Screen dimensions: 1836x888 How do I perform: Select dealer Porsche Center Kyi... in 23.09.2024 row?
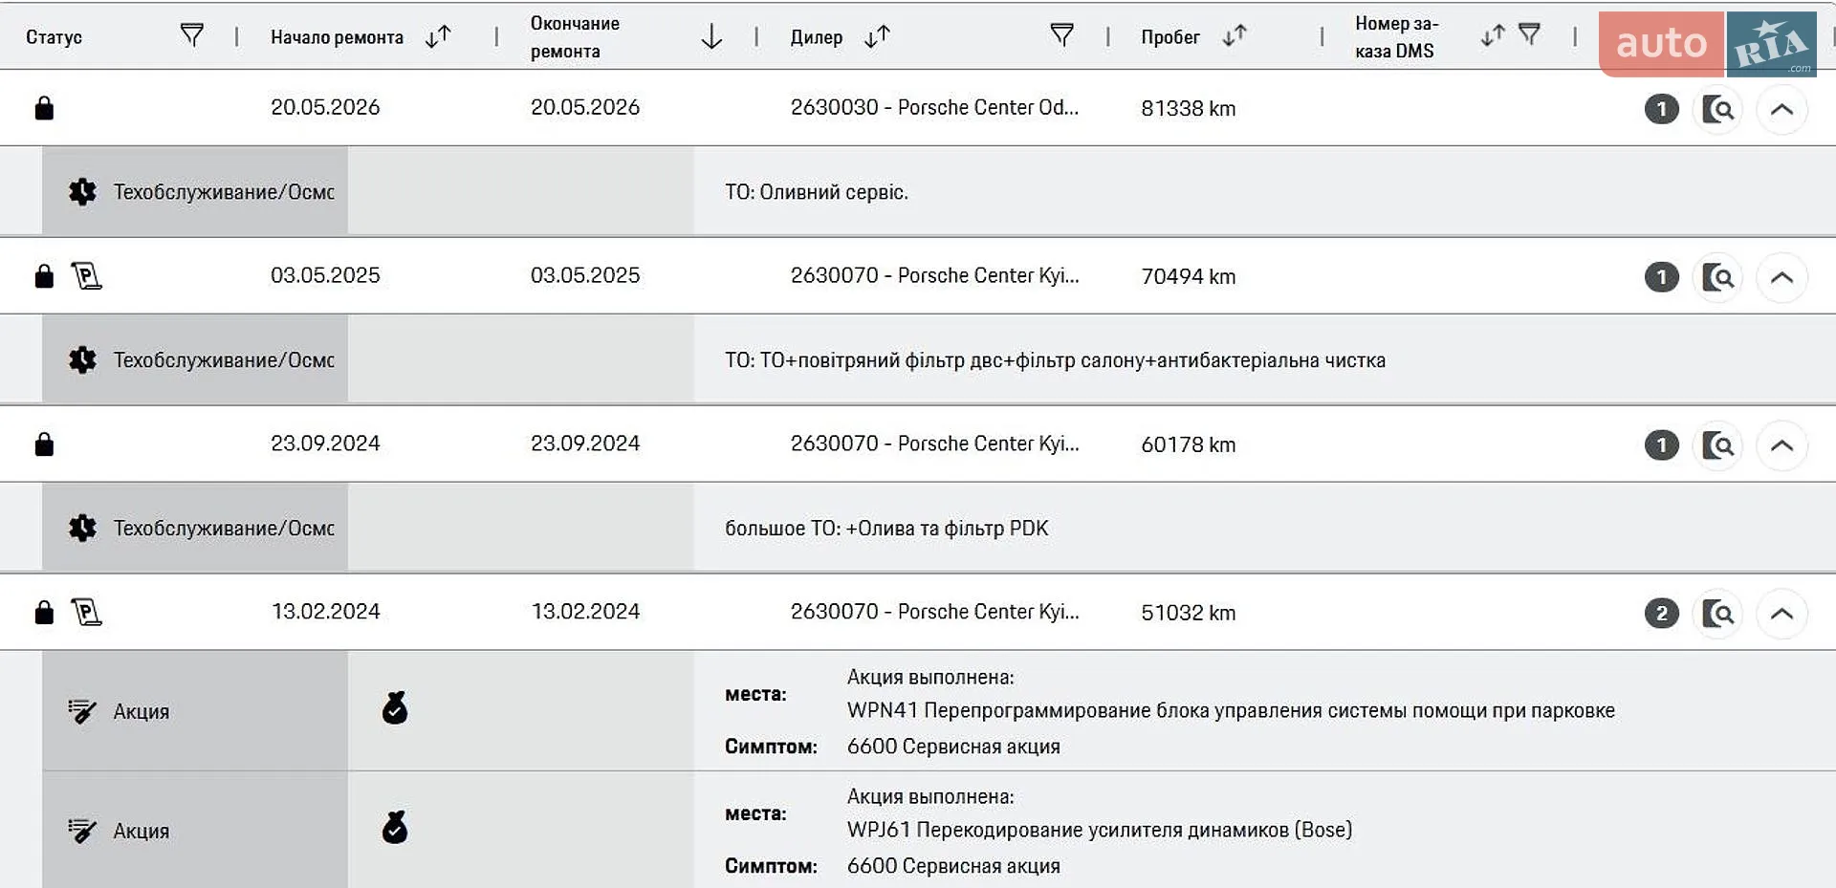tap(934, 444)
